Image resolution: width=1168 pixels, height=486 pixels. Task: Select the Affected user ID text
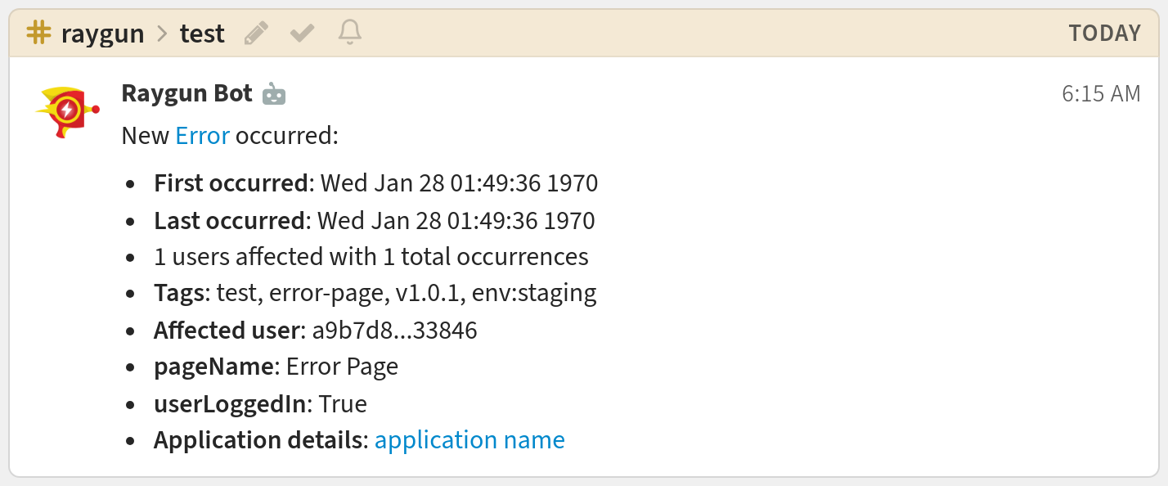[x=394, y=331]
